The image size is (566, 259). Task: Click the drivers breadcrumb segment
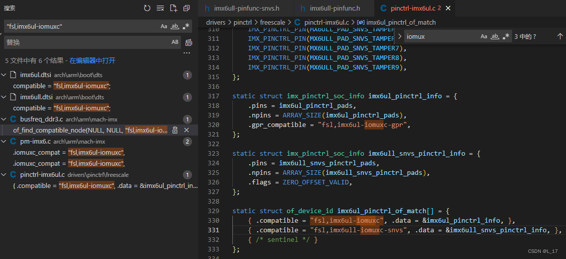(x=216, y=22)
